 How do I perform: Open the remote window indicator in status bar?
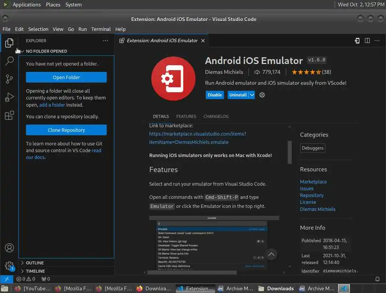[7, 279]
